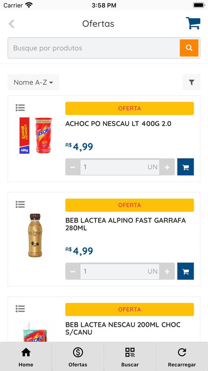Tap the Busque por produtos search field
Screen dimensions: 208x371
[x=89, y=48]
